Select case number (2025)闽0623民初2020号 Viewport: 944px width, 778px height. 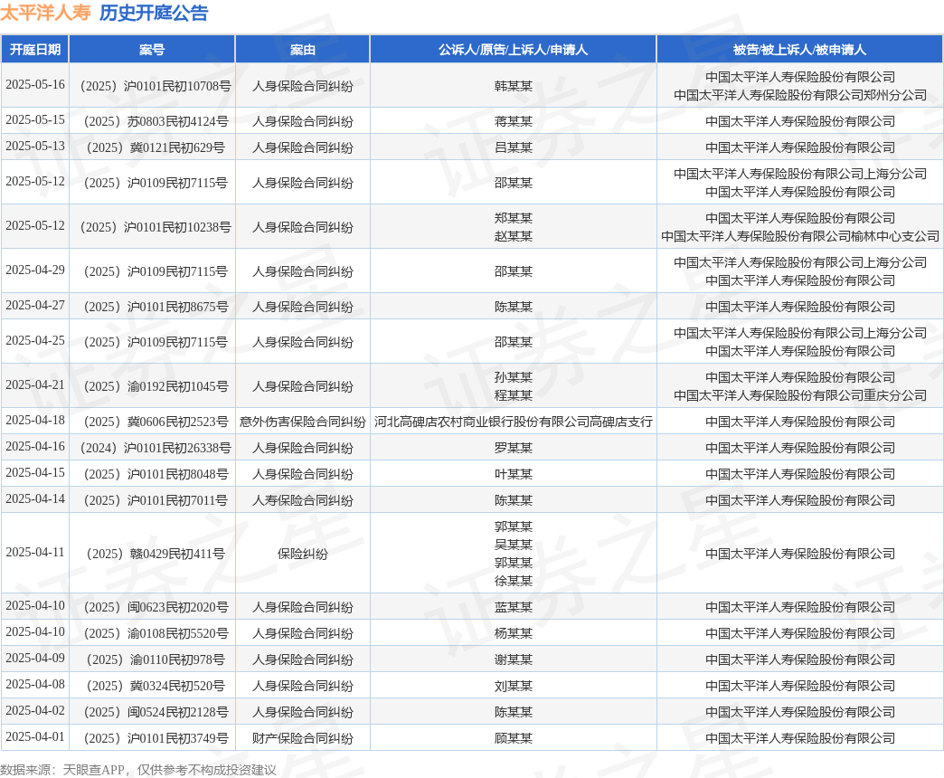click(x=156, y=607)
